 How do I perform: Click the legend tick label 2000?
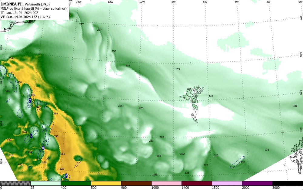coord(246,188)
